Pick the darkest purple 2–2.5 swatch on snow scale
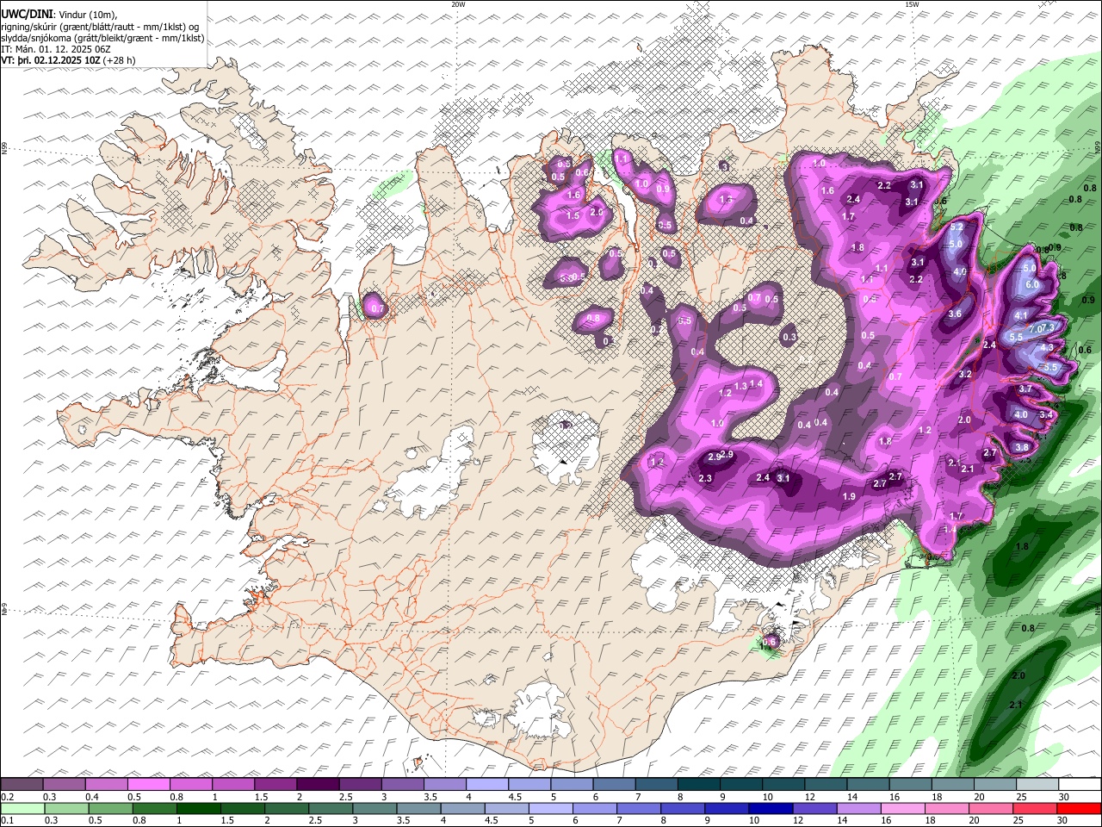1102x827 pixels. [318, 784]
